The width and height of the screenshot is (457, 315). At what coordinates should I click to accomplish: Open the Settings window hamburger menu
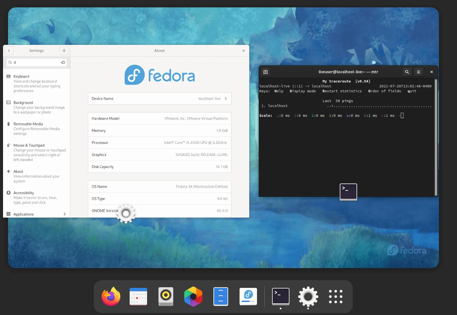point(64,51)
